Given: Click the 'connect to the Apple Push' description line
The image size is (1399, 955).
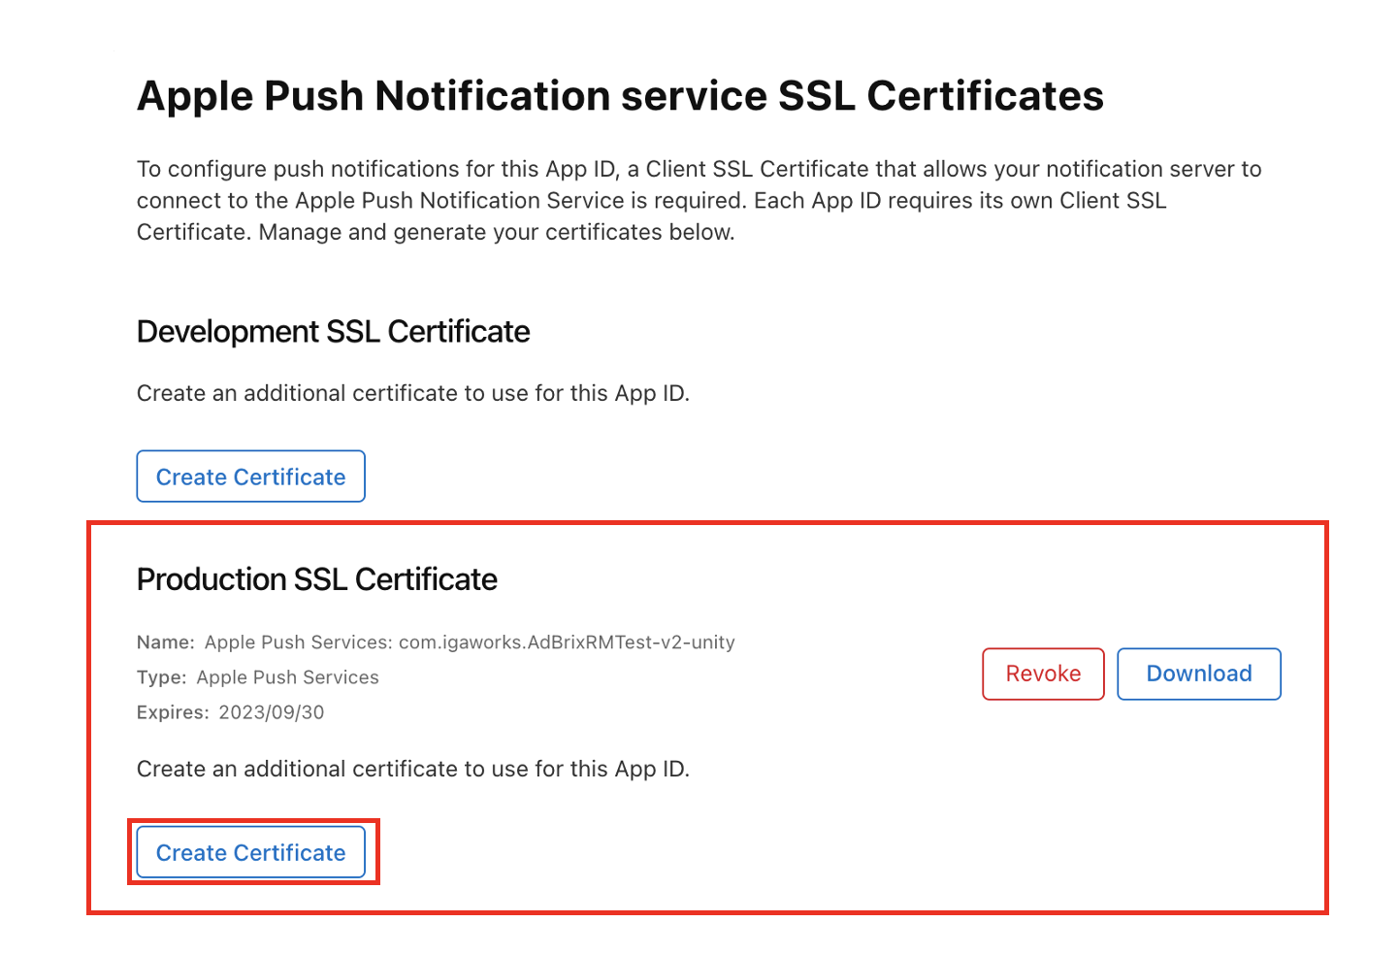Looking at the screenshot, I should tap(650, 201).
